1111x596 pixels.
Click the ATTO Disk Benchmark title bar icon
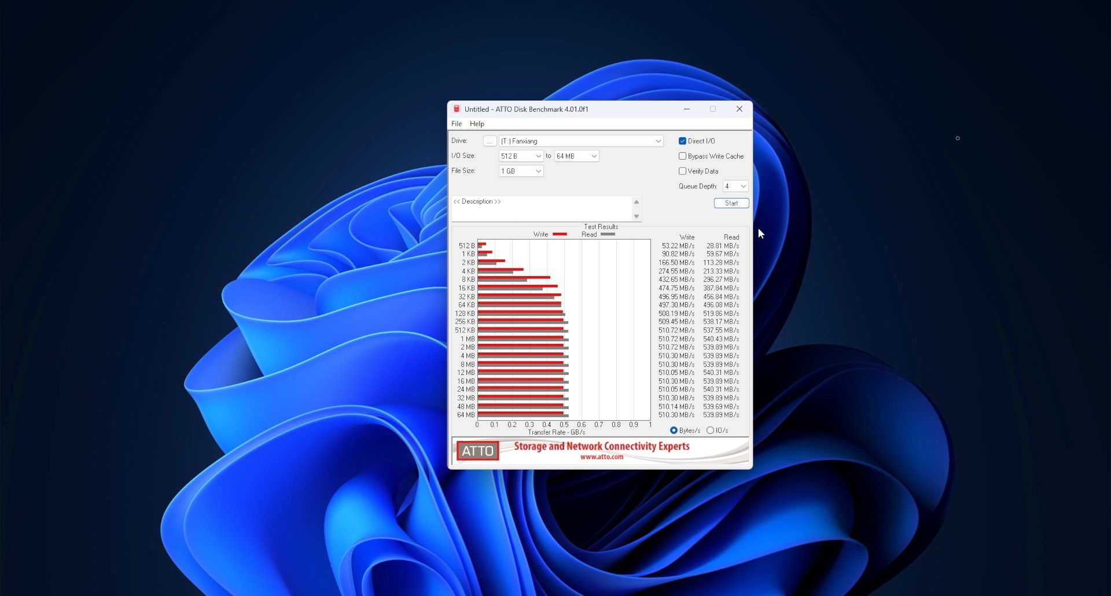(x=457, y=109)
